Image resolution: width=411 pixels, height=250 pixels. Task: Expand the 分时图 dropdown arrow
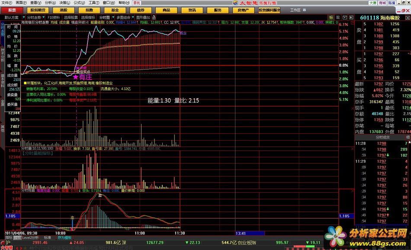click(x=113, y=17)
